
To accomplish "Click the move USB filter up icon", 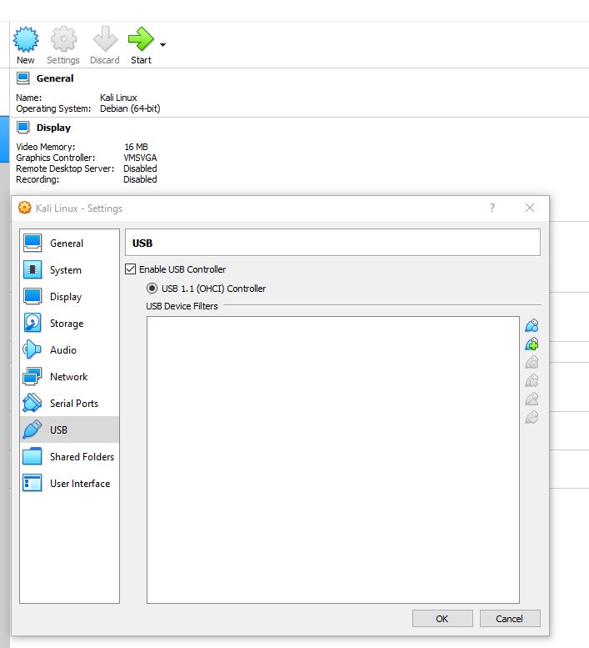I will (532, 399).
